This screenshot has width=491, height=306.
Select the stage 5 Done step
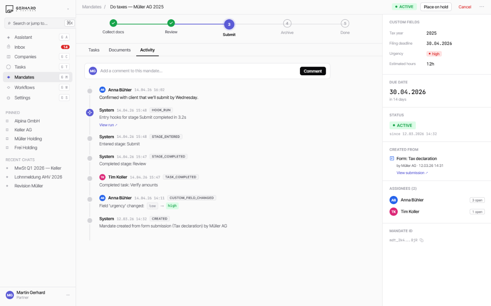tap(345, 23)
